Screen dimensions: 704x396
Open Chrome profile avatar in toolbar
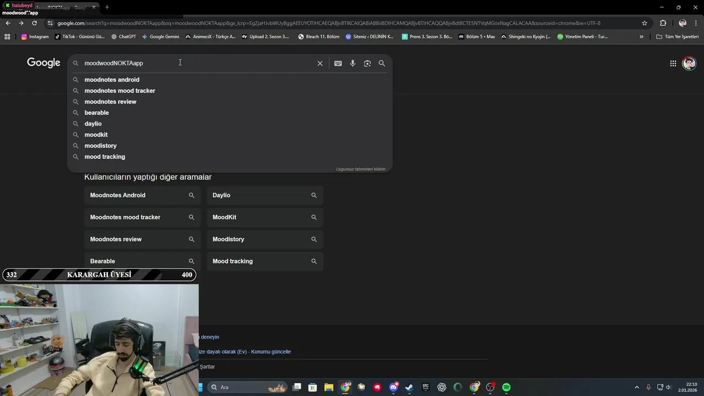point(683,23)
